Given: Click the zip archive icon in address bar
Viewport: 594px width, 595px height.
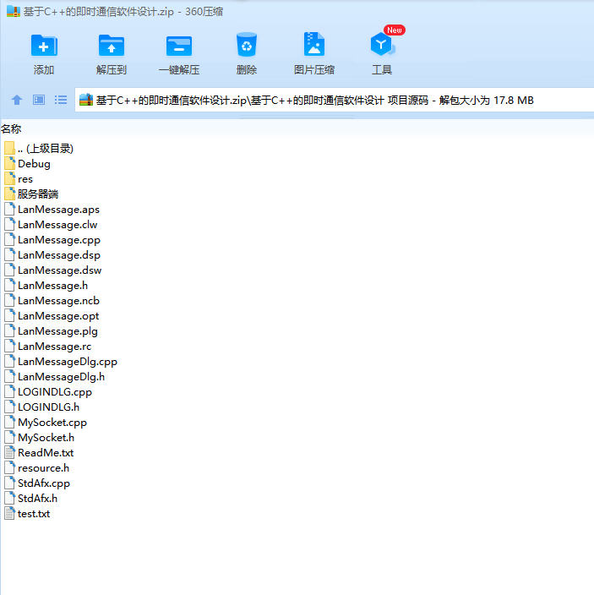Looking at the screenshot, I should (86, 100).
